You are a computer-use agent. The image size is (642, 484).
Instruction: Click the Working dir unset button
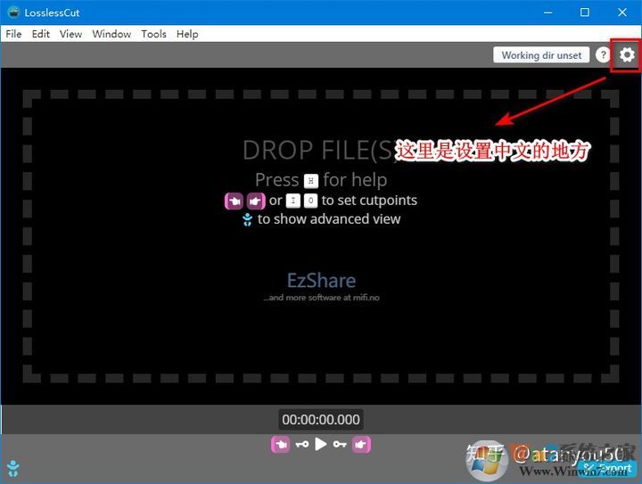click(x=541, y=55)
